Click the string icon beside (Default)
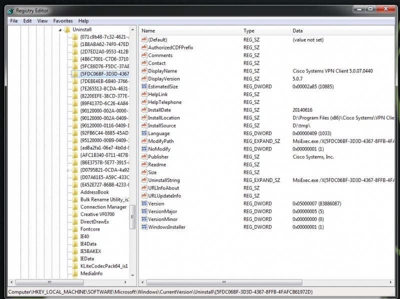The width and height of the screenshot is (400, 299). point(144,39)
